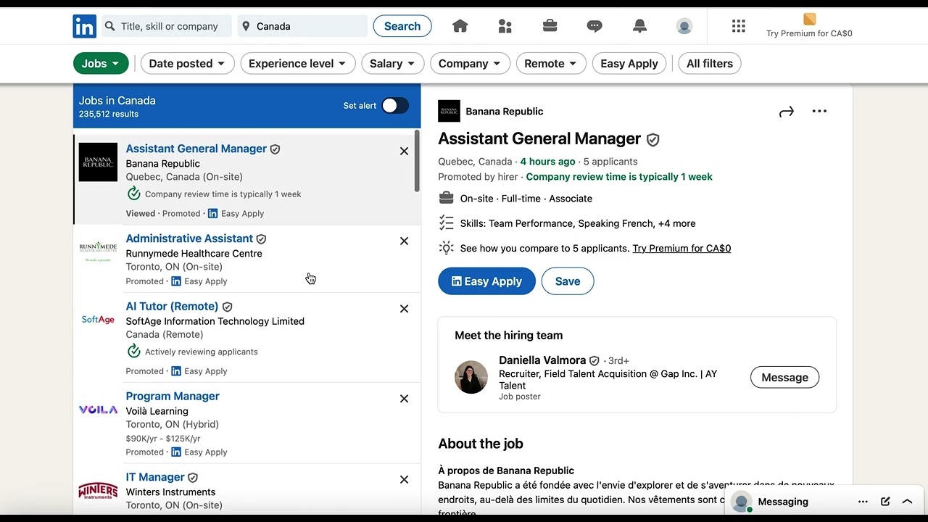Open Assistant General Manager title in list

pyautogui.click(x=196, y=149)
